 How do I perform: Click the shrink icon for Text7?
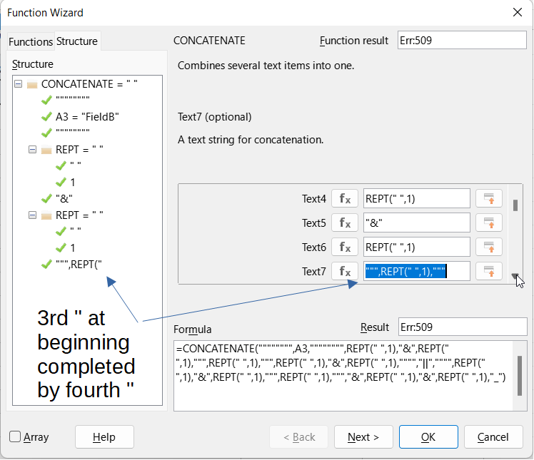tap(489, 271)
